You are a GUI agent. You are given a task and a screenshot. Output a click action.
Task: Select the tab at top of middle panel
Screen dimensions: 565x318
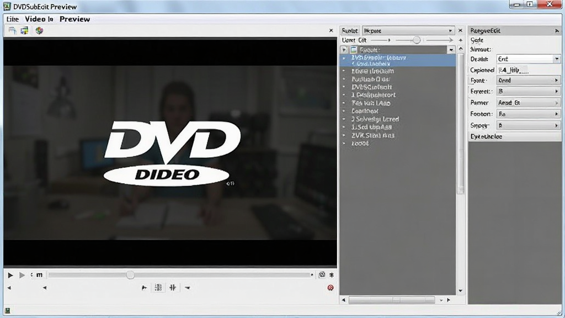349,31
